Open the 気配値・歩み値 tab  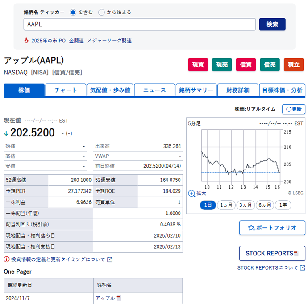(110, 90)
